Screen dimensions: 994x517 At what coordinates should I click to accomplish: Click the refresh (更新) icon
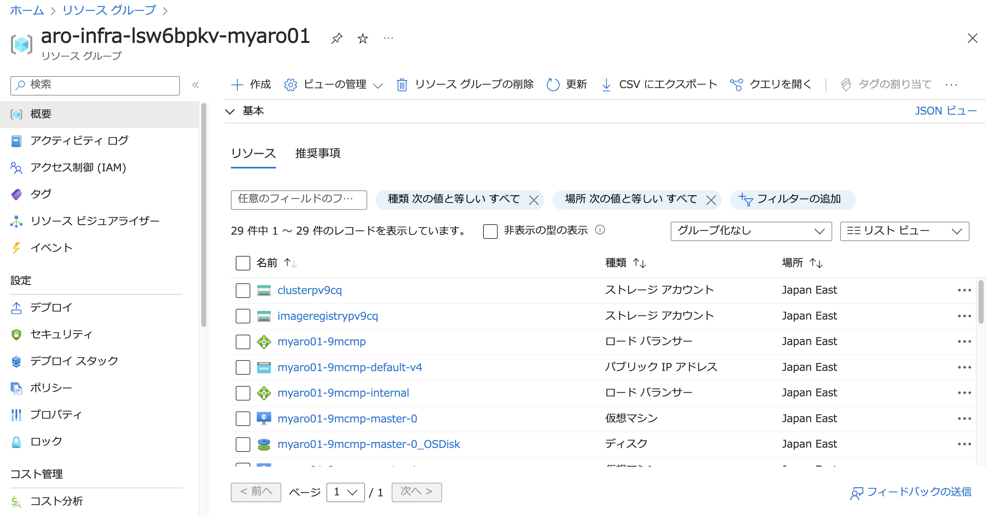pyautogui.click(x=553, y=85)
